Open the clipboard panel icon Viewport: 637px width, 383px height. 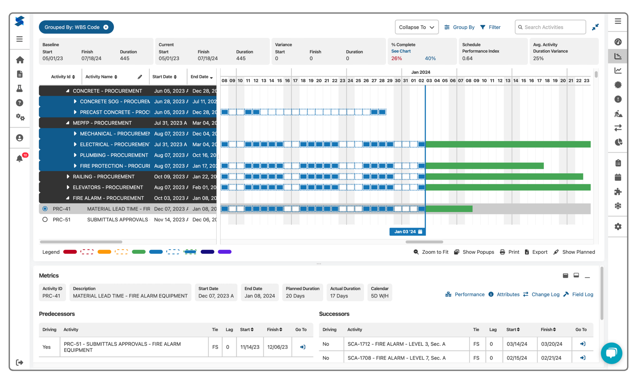coord(618,163)
